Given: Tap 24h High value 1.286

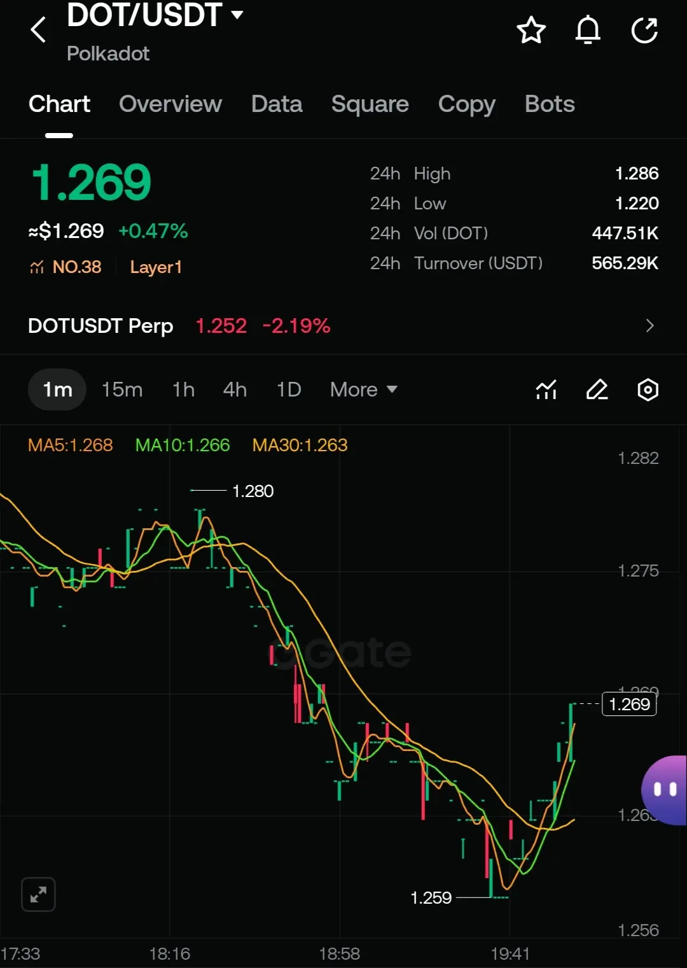Looking at the screenshot, I should (637, 173).
